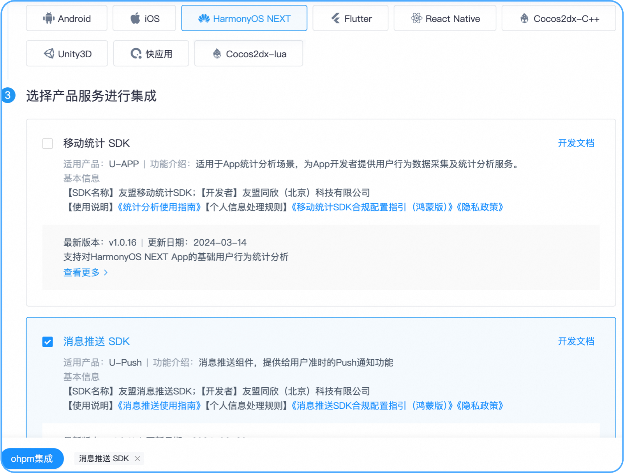The height and width of the screenshot is (473, 624).
Task: Click the update date 2024-03-14
Action: (220, 243)
